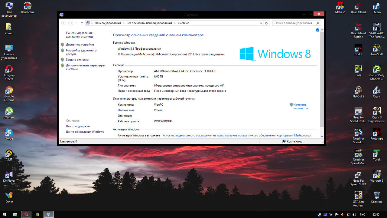Select the Корзина recycle bin icon
387x218 pixels.
click(x=377, y=197)
